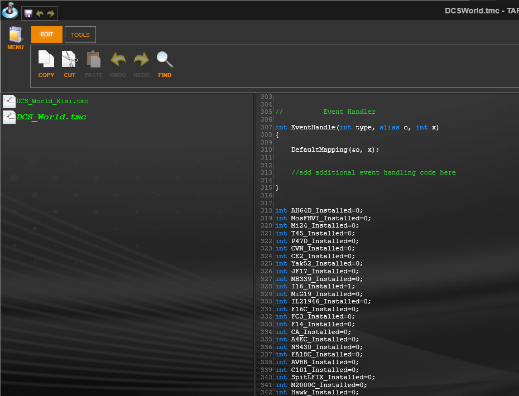519x396 pixels.
Task: Click the C101_Installed=0 line
Action: 317,370
